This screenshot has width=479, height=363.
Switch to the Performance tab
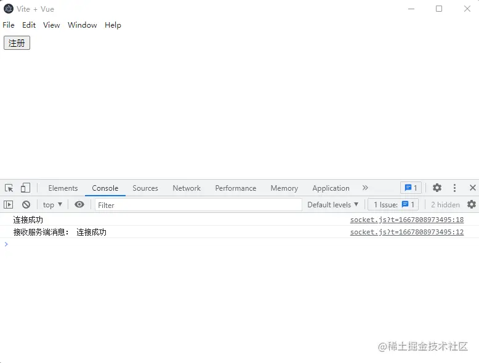236,188
